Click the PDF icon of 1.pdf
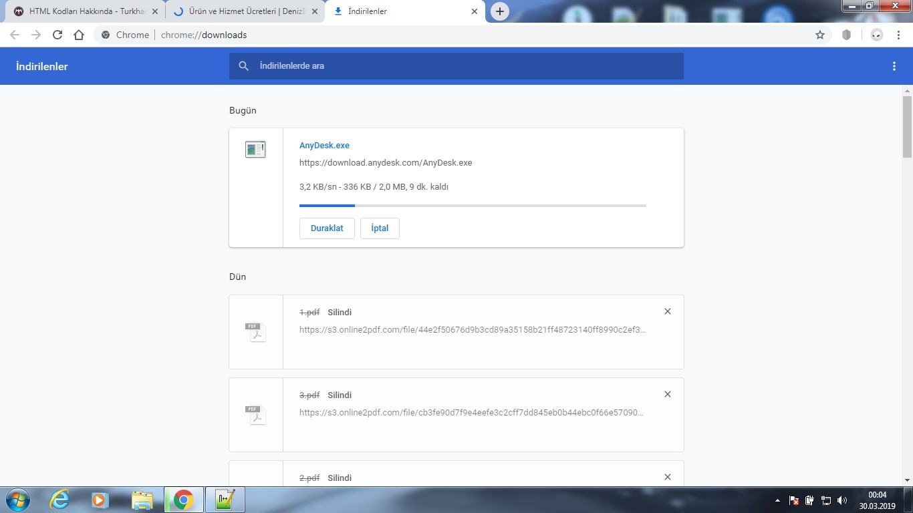The height and width of the screenshot is (513, 913). (255, 332)
